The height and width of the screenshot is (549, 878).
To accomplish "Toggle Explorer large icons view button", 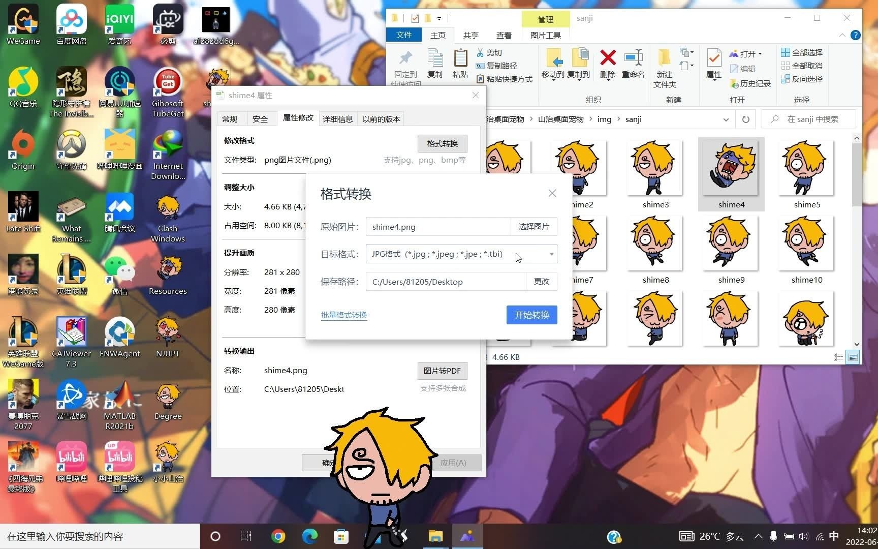I will 853,357.
